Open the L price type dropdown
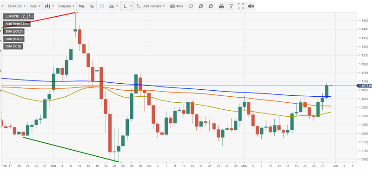The width and height of the screenshot is (372, 173). point(127,6)
